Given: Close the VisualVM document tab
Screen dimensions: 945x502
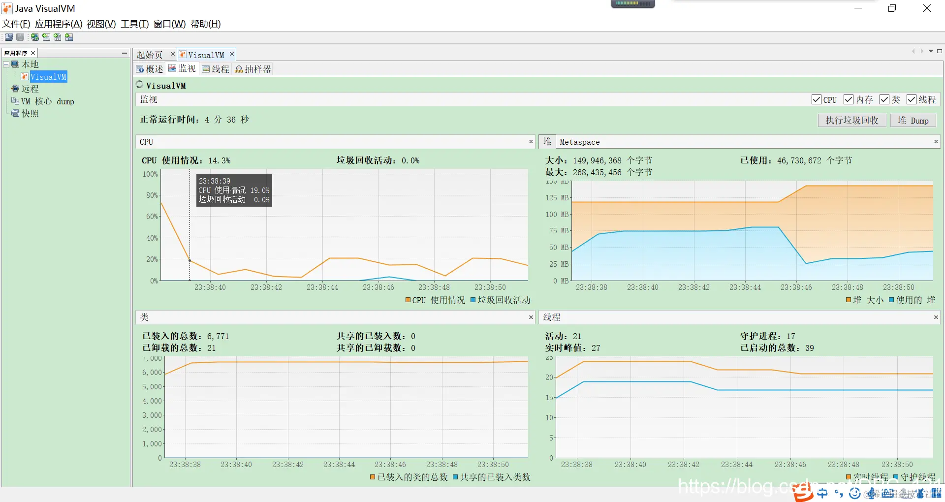Looking at the screenshot, I should (x=232, y=54).
